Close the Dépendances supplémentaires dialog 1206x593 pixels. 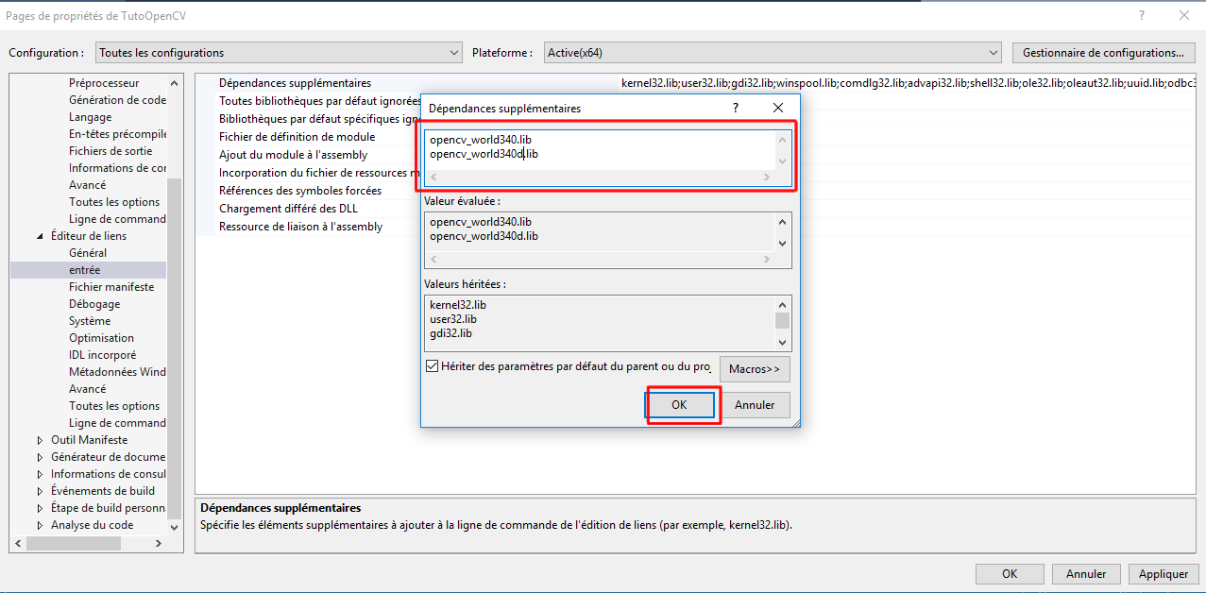[778, 109]
